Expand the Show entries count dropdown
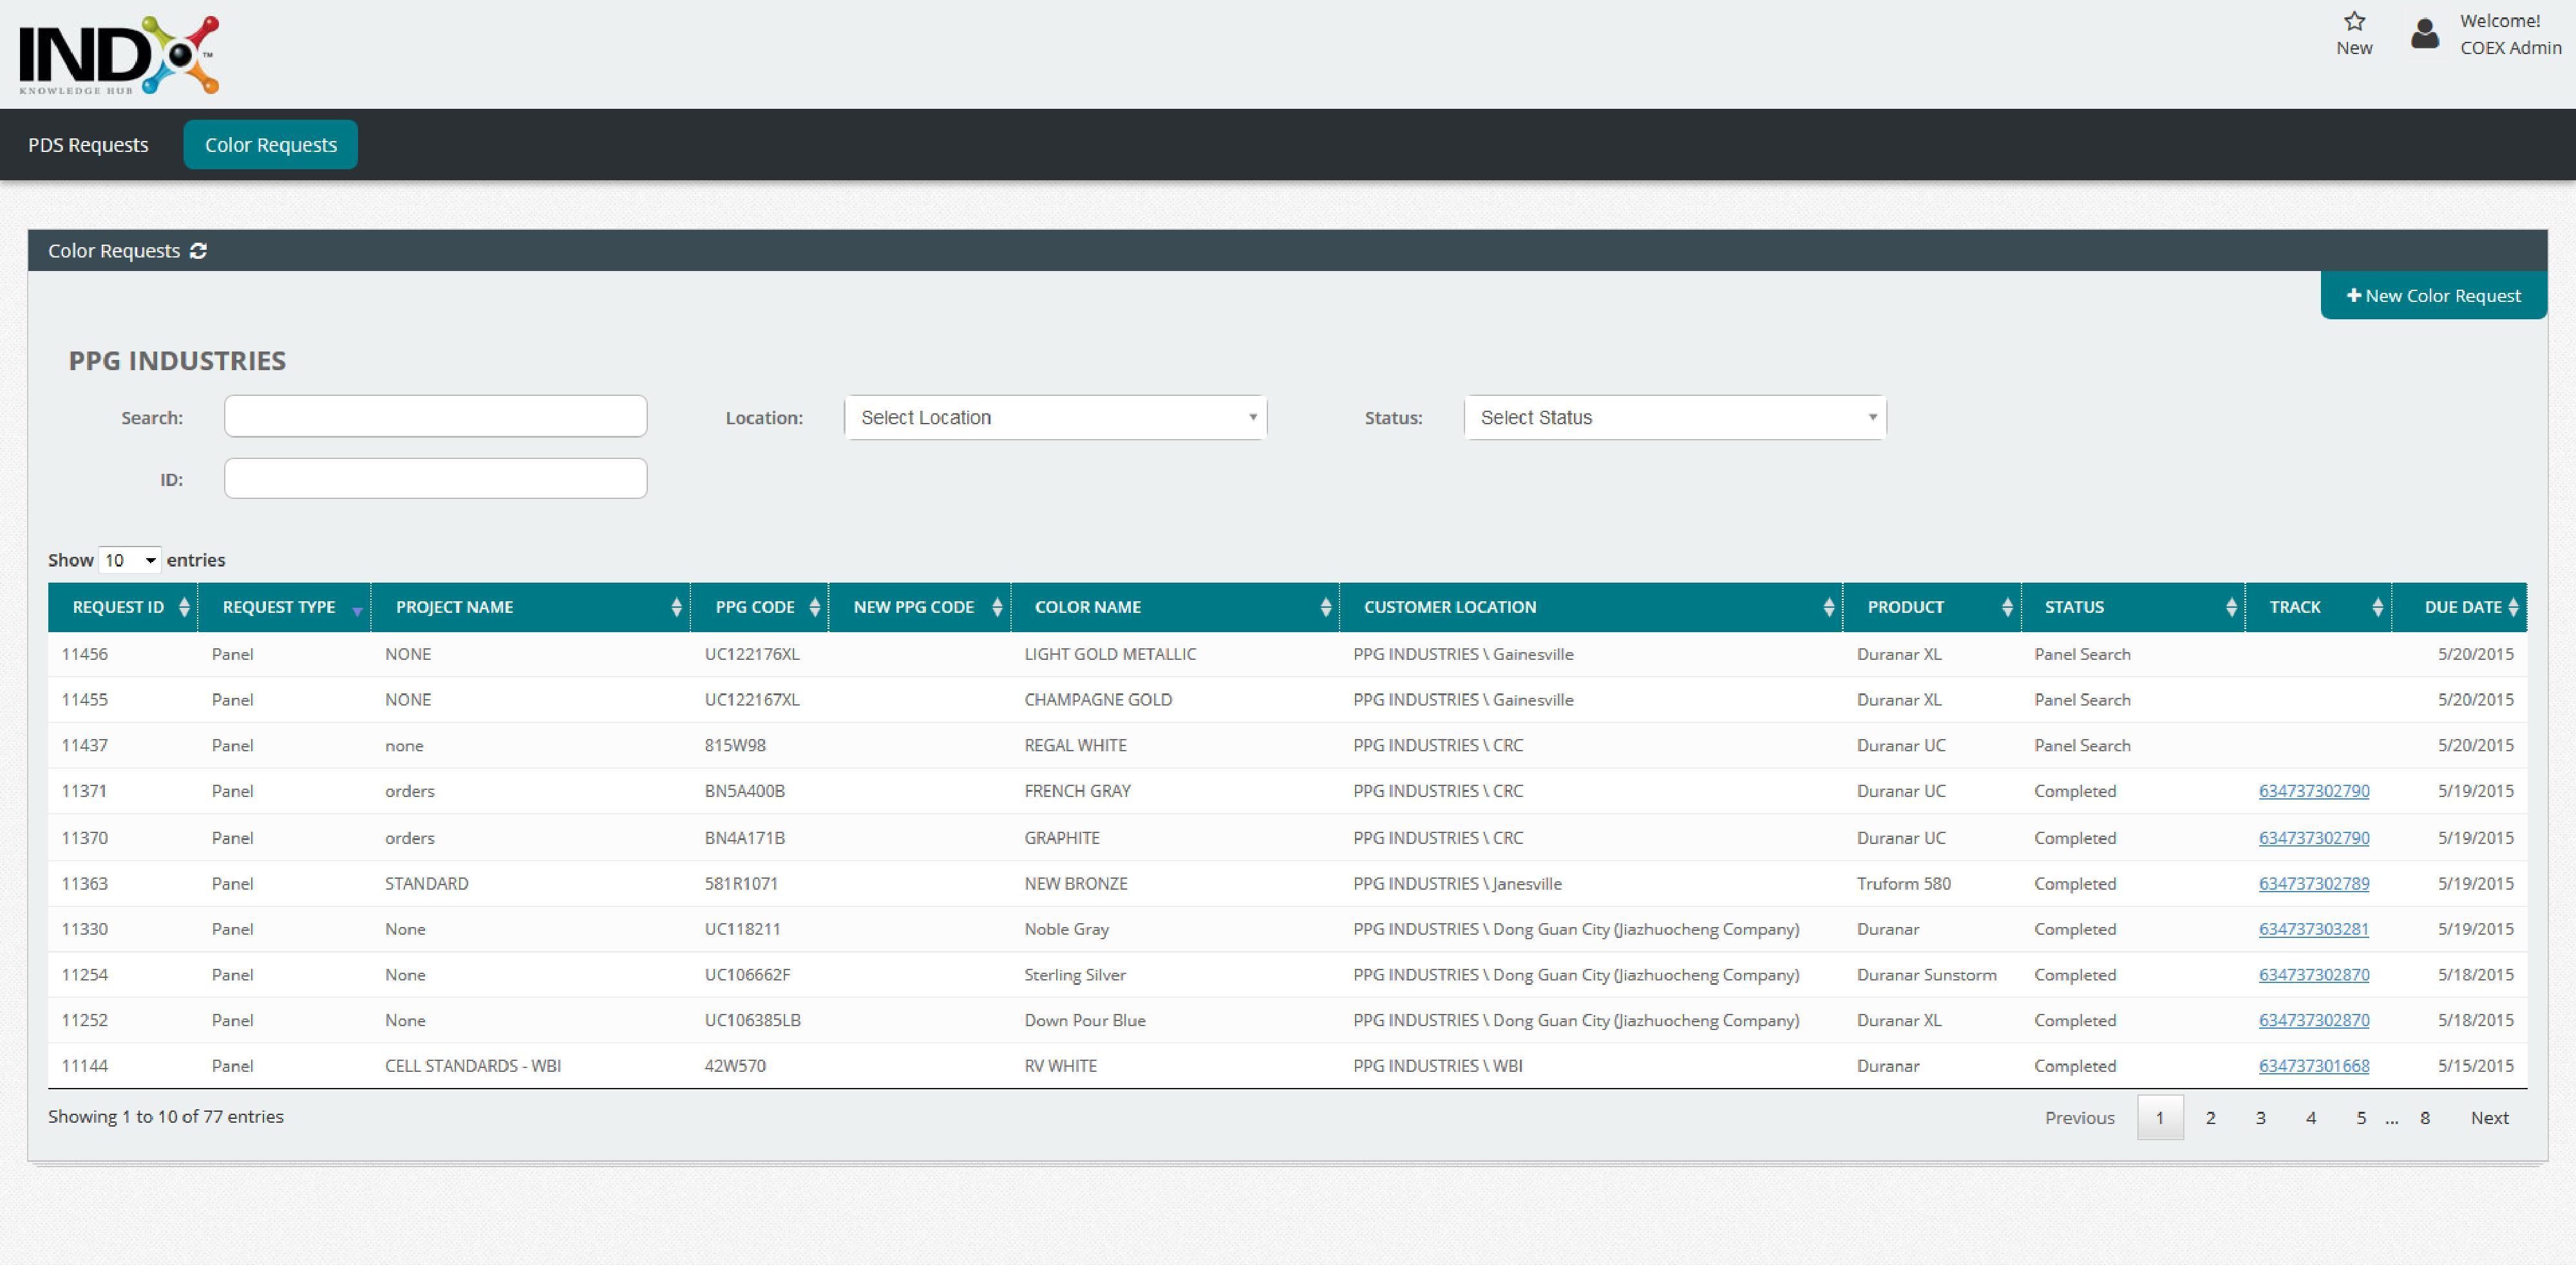The image size is (2576, 1265). click(x=130, y=560)
